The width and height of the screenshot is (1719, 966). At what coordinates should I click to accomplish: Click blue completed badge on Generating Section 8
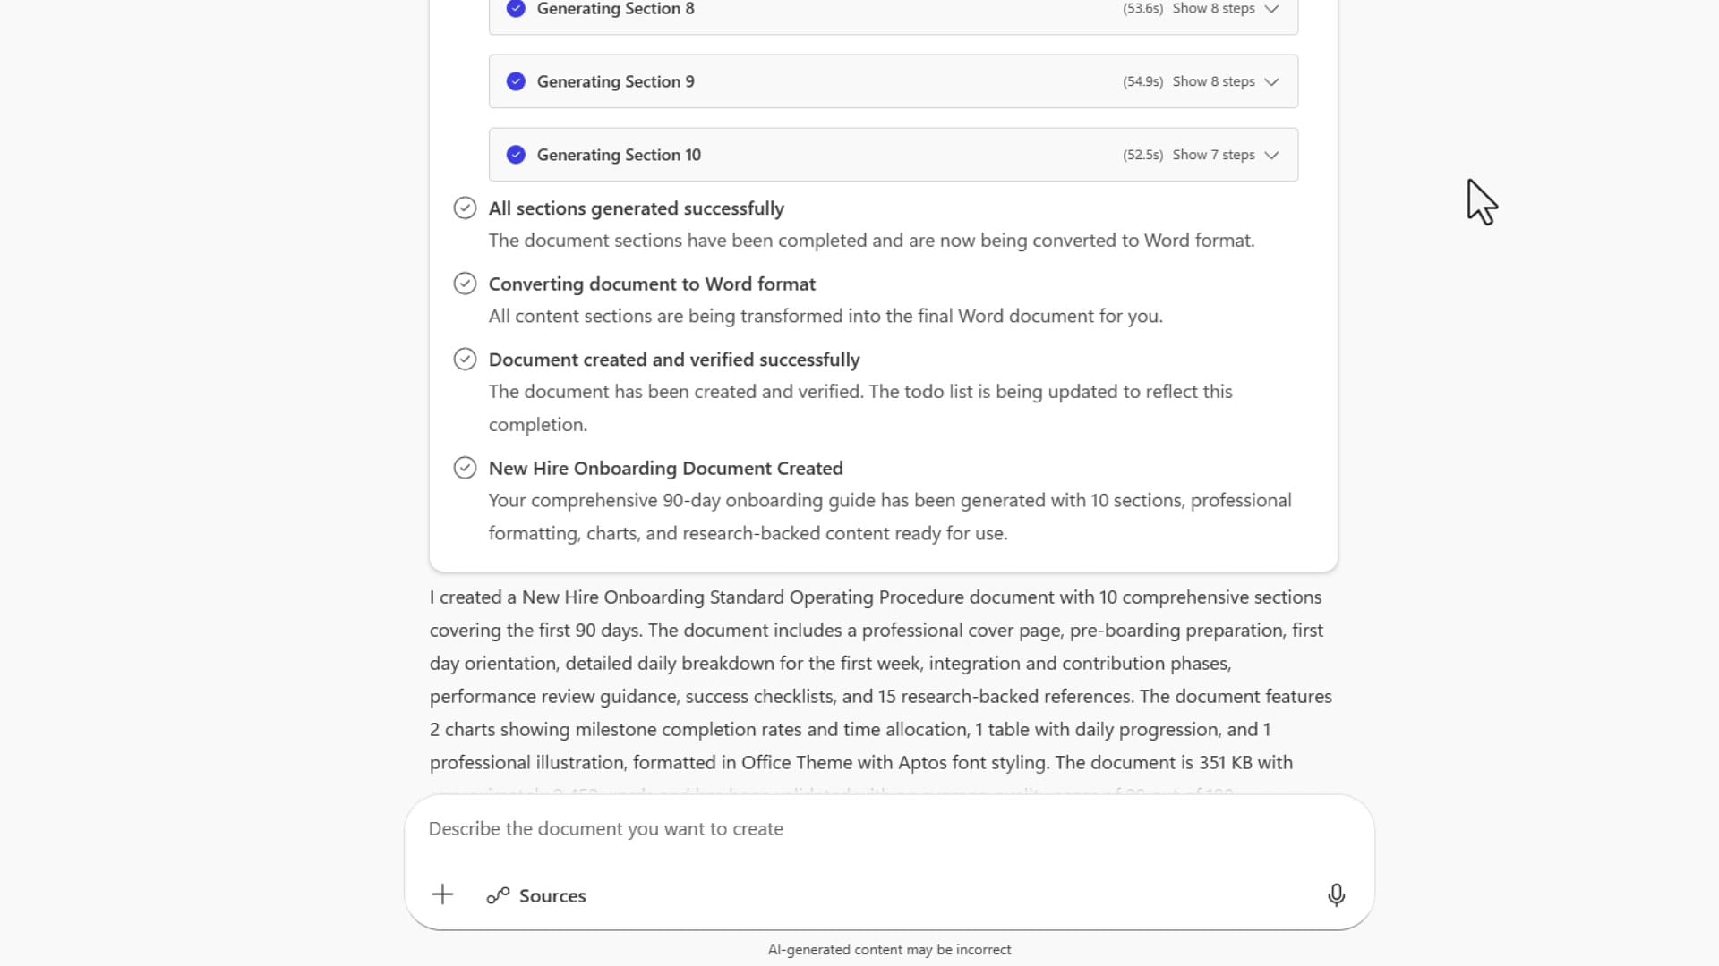pyautogui.click(x=517, y=9)
